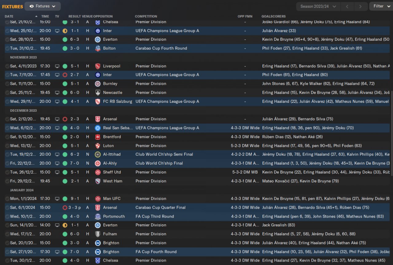Click the Liverpool club badge
The width and height of the screenshot is (393, 265).
[98, 66]
